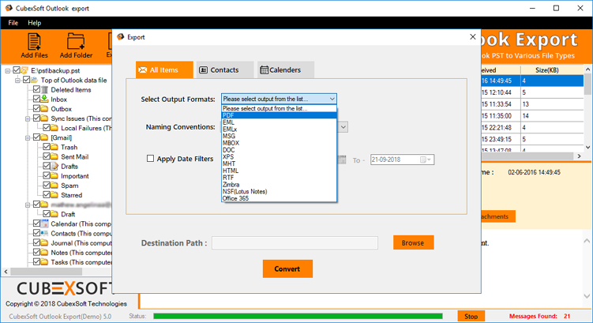This screenshot has width=593, height=323.
Task: Click the Destination Path text field
Action: click(295, 243)
